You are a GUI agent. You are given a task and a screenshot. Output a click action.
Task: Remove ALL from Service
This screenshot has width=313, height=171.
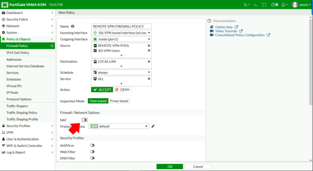point(149,79)
